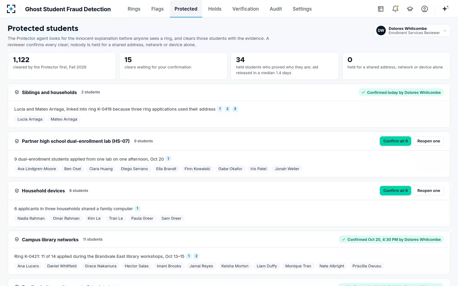This screenshot has height=286, width=458.
Task: Click the shield icon beside Siblings and households
Action: [17, 92]
